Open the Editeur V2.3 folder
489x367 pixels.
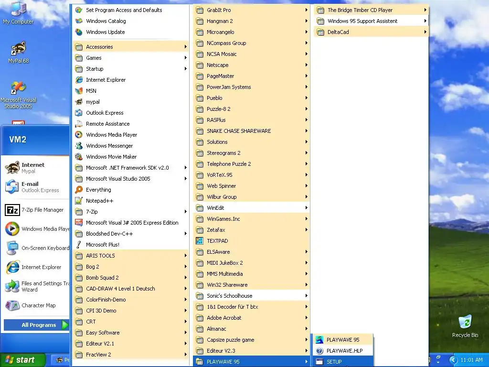251,350
